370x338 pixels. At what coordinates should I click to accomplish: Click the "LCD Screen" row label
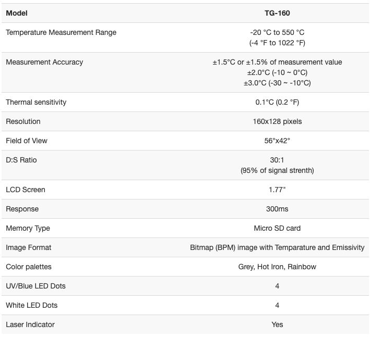tap(26, 190)
